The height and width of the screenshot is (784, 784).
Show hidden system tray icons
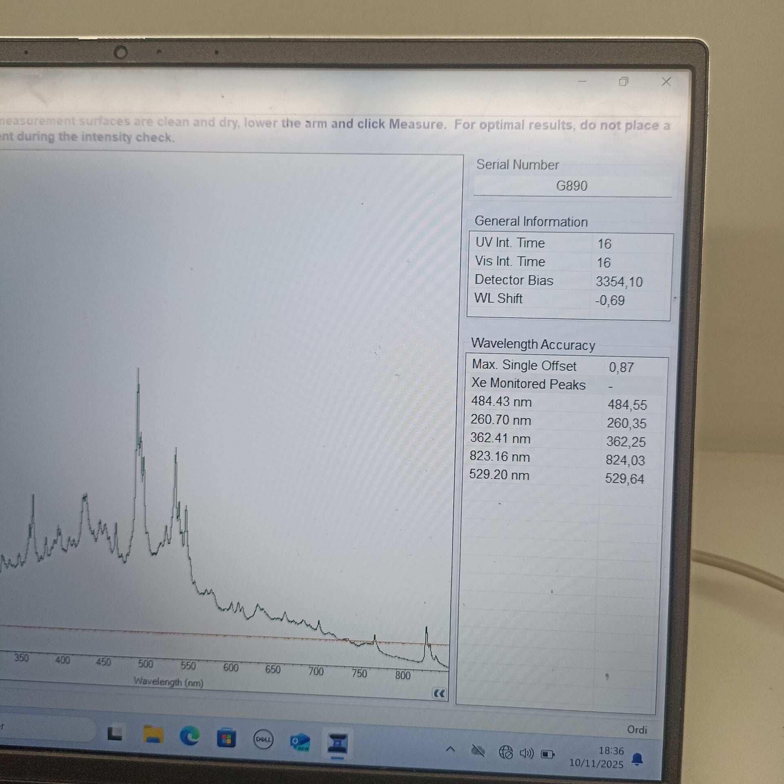coord(450,749)
